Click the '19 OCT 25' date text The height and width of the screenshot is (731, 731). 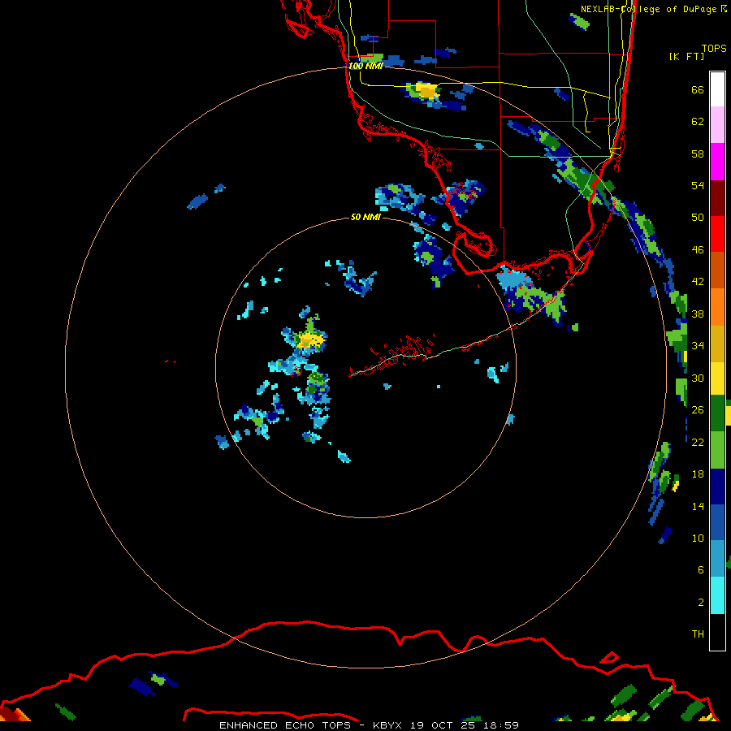point(443,725)
